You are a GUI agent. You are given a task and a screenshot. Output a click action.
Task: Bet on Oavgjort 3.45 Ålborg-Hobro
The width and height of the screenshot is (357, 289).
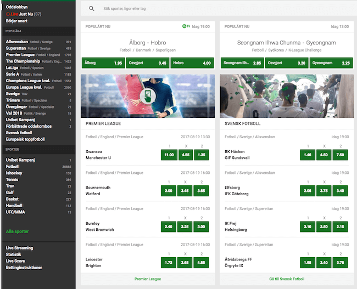148,63
